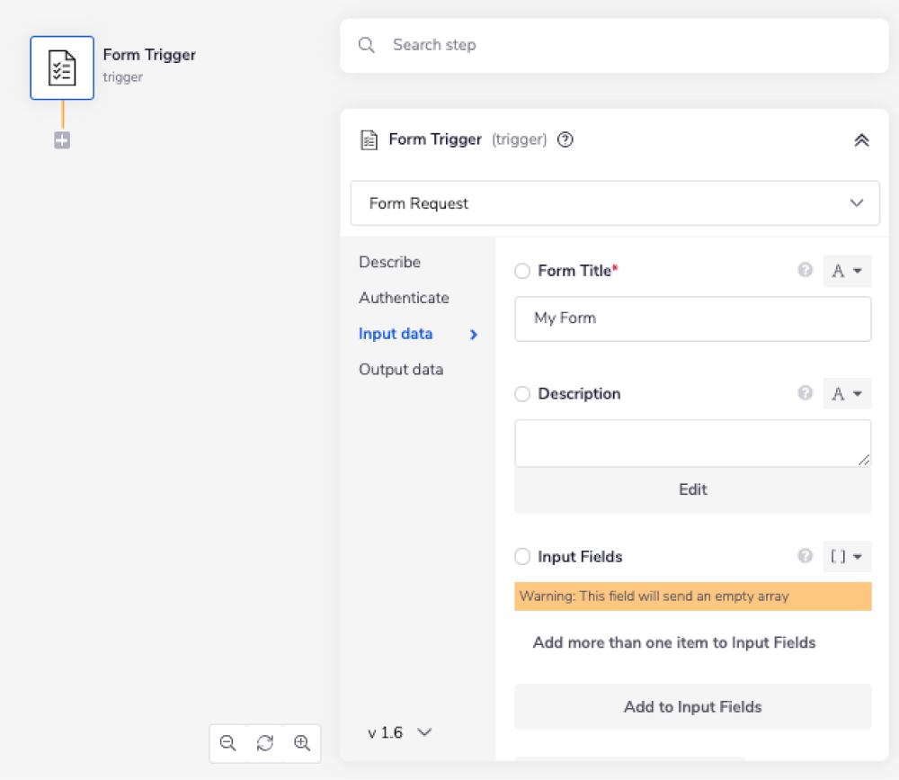Select the Form Title radio button
This screenshot has width=899, height=780.
point(522,270)
